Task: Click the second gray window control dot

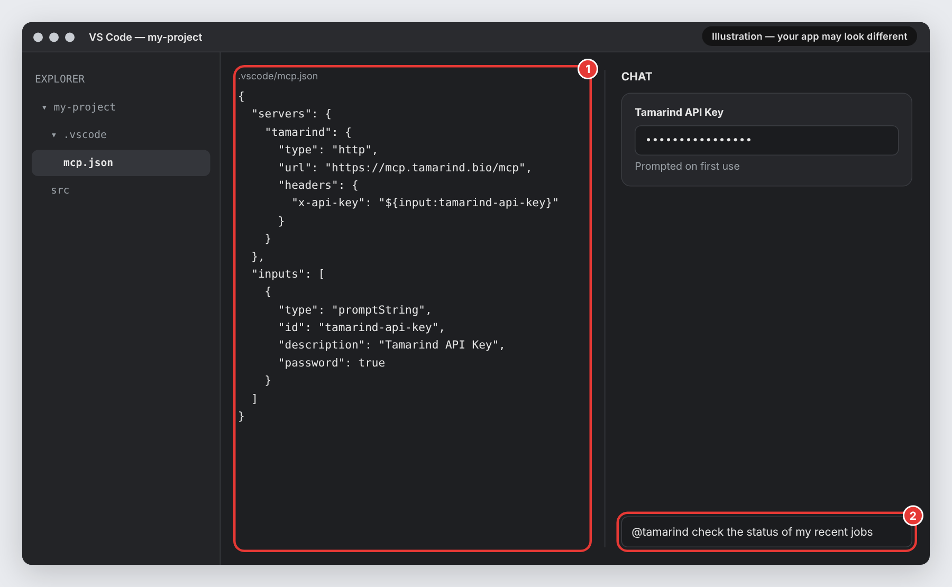Action: coord(54,37)
